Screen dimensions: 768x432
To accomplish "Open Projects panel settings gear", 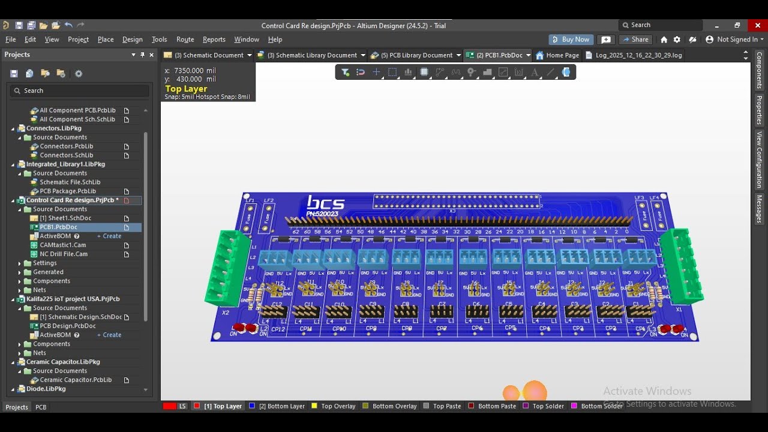I will [79, 73].
